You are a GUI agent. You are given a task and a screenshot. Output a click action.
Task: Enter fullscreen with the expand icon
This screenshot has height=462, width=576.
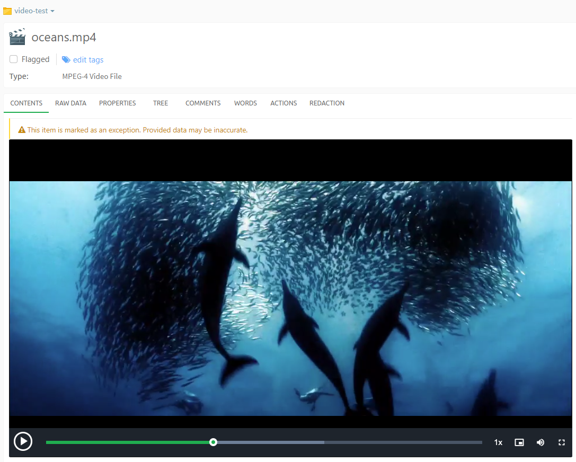pyautogui.click(x=561, y=442)
